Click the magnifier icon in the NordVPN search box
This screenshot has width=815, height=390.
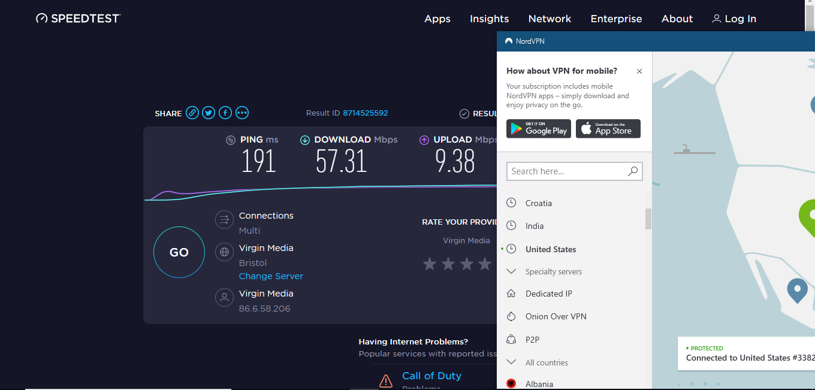click(x=633, y=171)
